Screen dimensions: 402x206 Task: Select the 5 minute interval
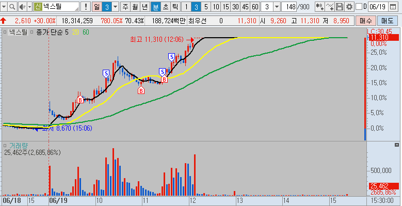[206, 7]
